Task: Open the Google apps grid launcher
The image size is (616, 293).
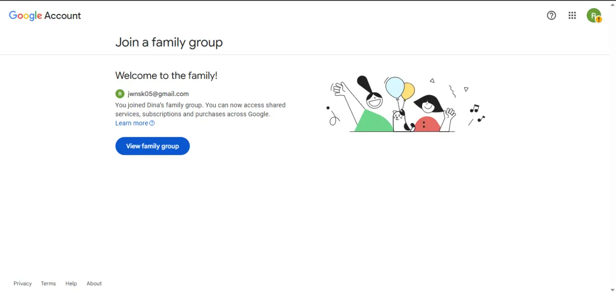Action: pyautogui.click(x=572, y=15)
